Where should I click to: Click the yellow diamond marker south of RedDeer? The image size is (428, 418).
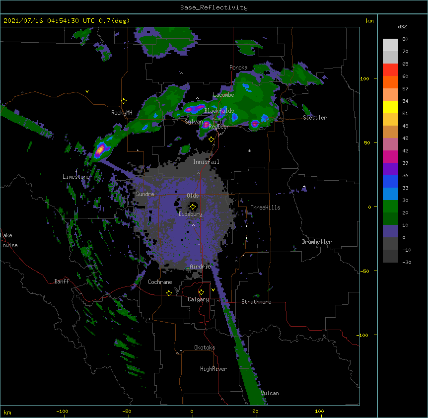[x=211, y=139]
